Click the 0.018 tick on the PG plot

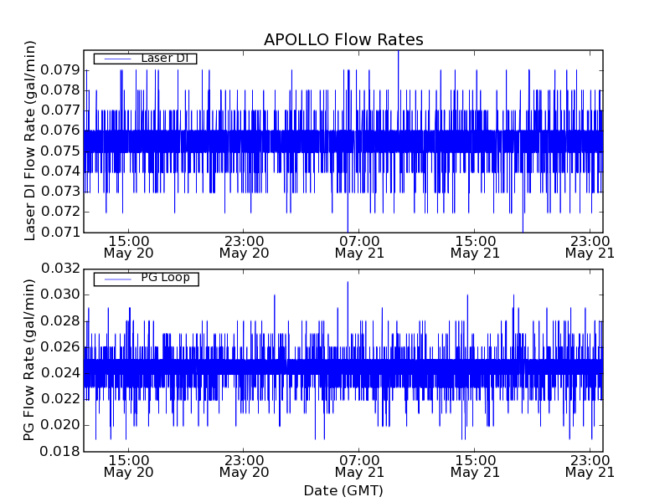tap(60, 452)
